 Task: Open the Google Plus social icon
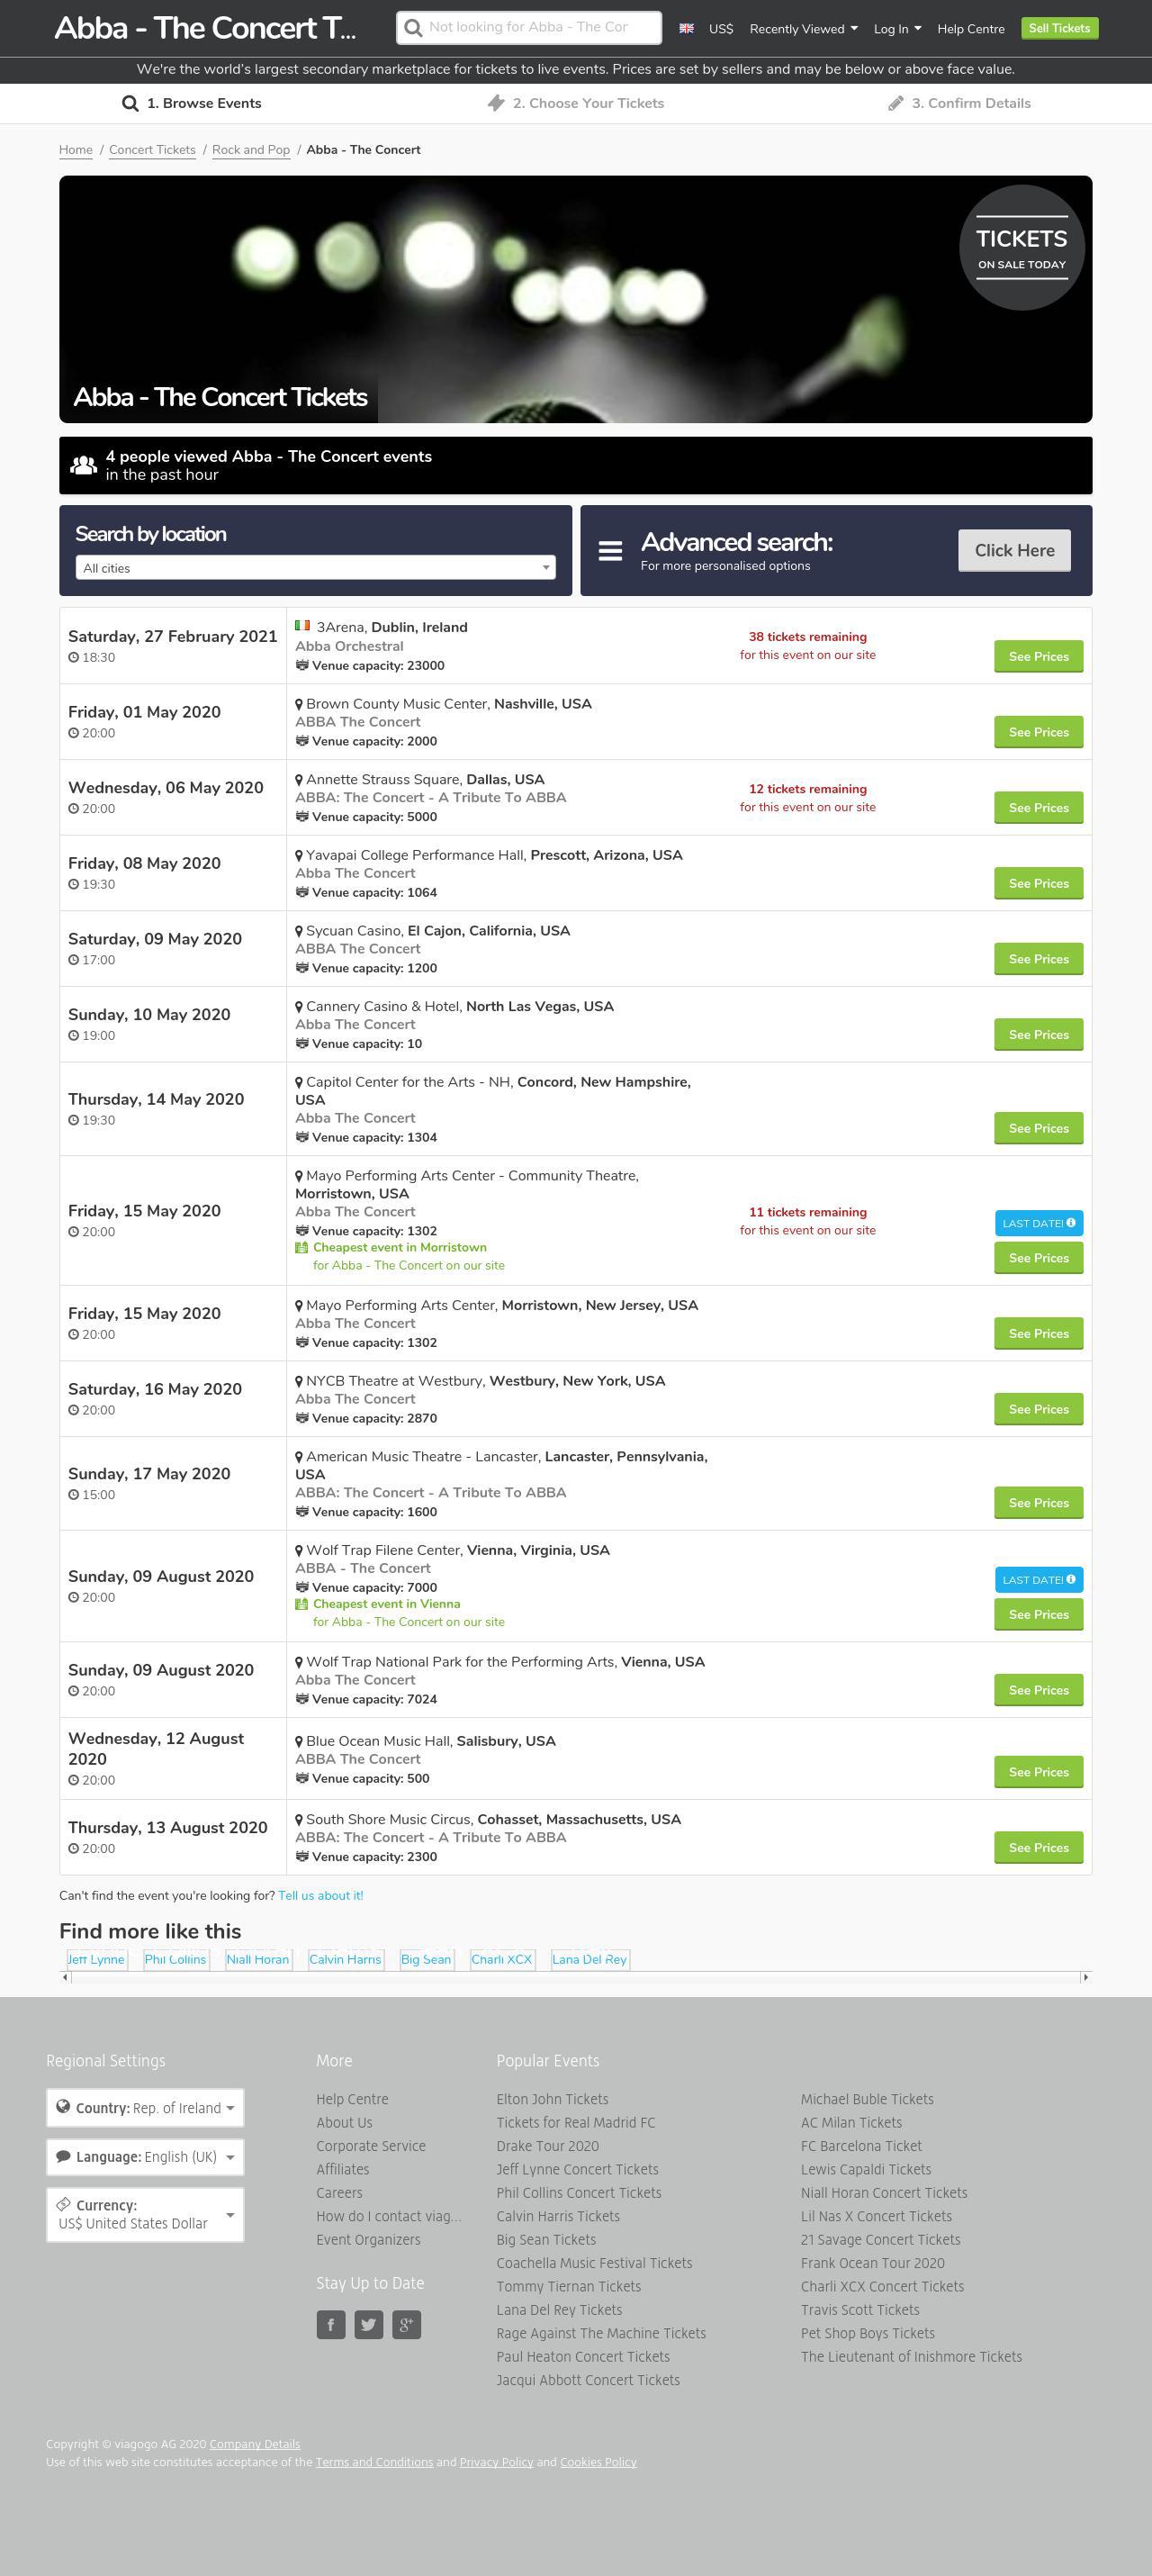coord(406,2324)
